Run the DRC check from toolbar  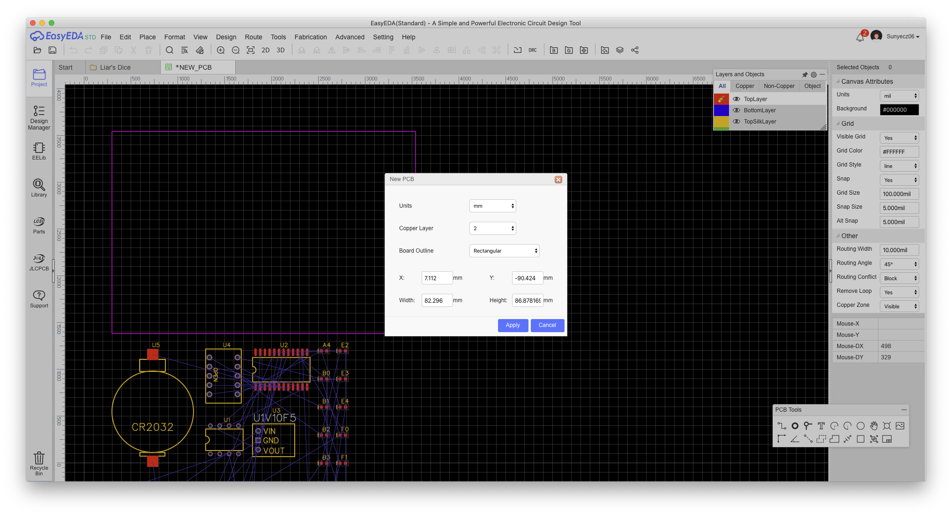533,50
